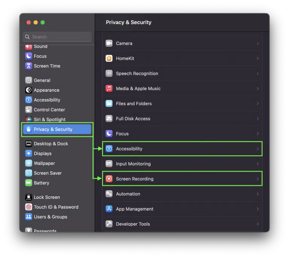Expand the Accessibility row chevron

[x=258, y=149]
